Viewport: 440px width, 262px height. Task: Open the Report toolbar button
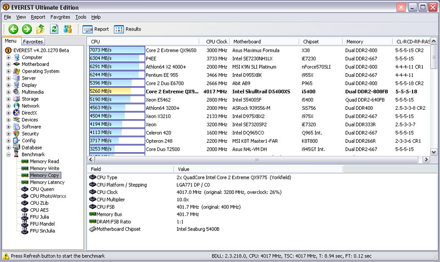[x=96, y=29]
